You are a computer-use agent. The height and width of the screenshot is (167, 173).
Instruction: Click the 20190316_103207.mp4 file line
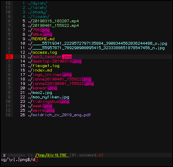click(x=53, y=21)
